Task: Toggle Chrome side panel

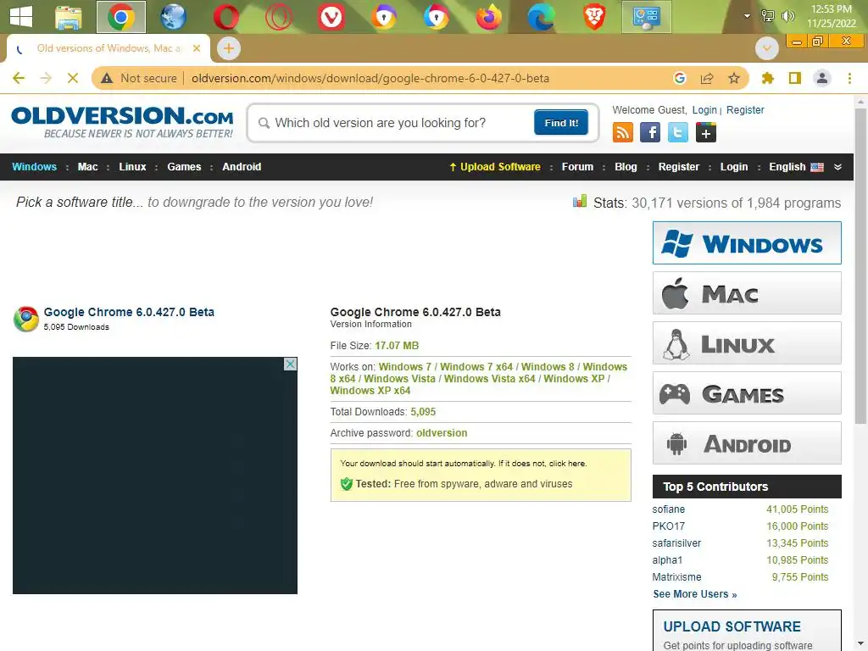Action: point(795,78)
